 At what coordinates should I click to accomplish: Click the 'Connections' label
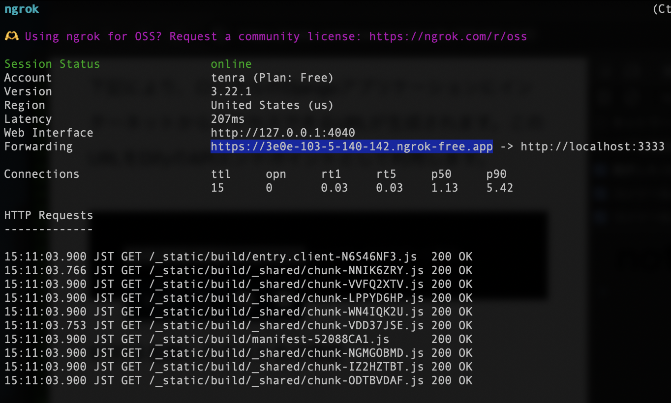tap(42, 174)
